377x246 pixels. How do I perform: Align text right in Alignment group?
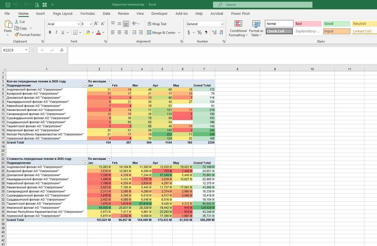tap(126, 32)
